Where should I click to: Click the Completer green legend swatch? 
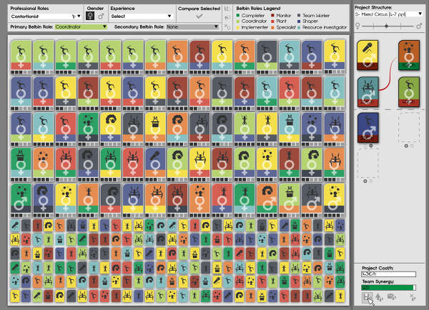pos(238,16)
